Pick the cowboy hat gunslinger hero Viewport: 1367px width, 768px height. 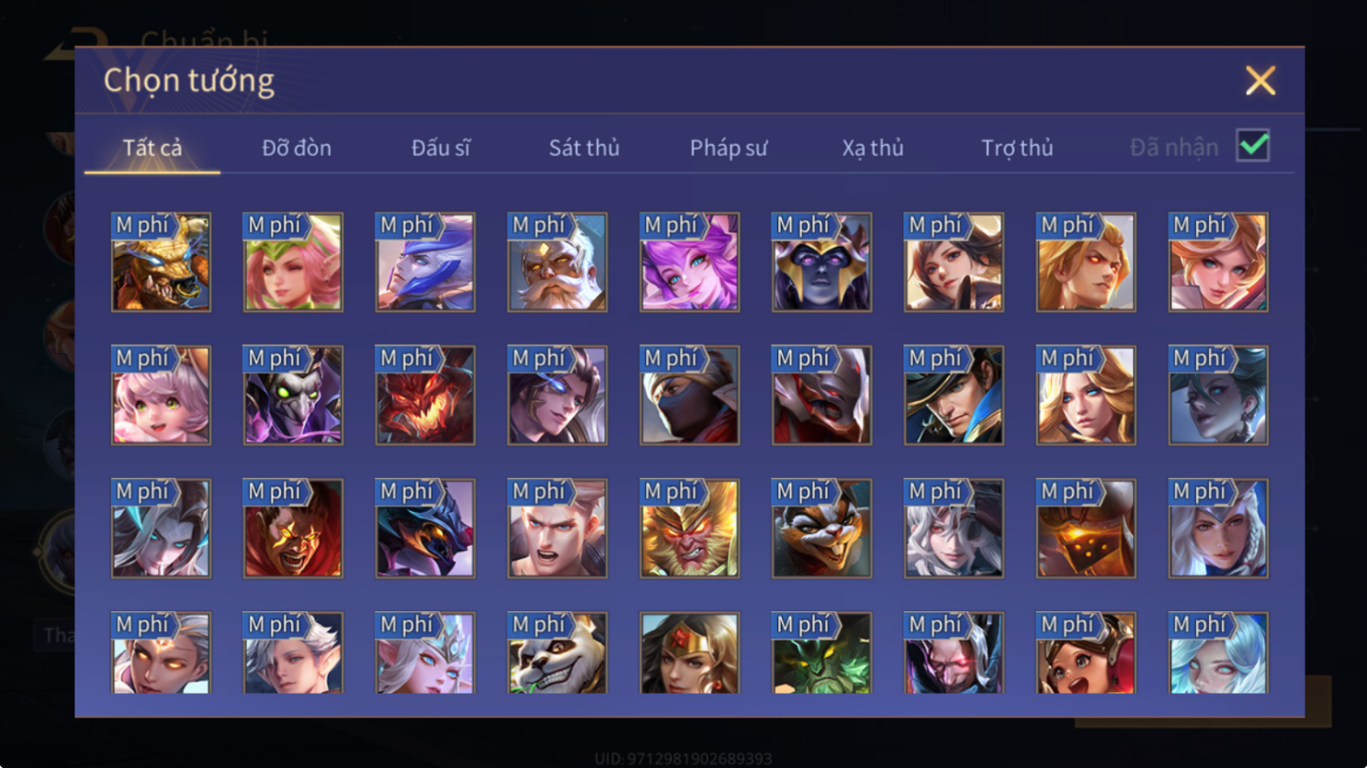click(x=955, y=395)
